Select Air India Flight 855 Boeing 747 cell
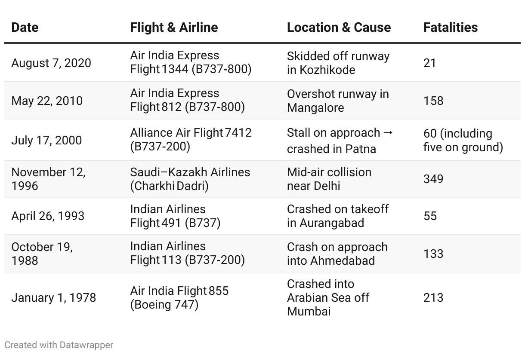Image resolution: width=525 pixels, height=355 pixels. coord(179,297)
